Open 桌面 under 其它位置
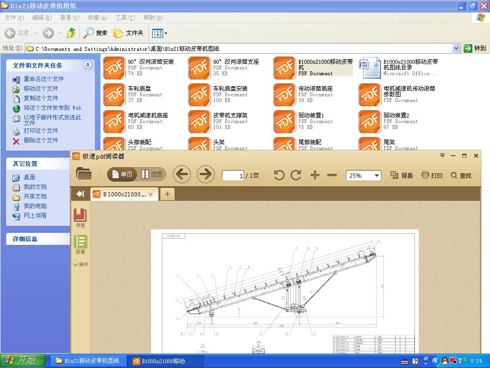This screenshot has height=368, width=490. click(x=29, y=177)
